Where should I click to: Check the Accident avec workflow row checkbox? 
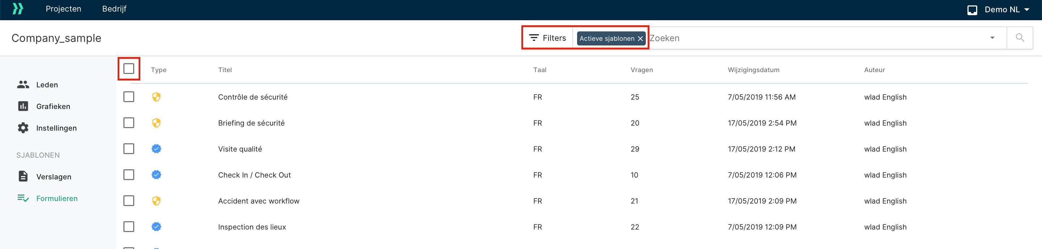[129, 201]
